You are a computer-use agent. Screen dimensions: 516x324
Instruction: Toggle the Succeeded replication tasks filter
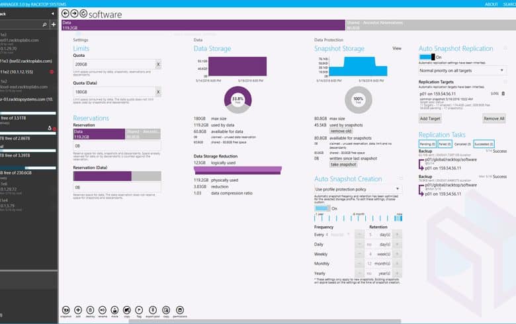(484, 144)
